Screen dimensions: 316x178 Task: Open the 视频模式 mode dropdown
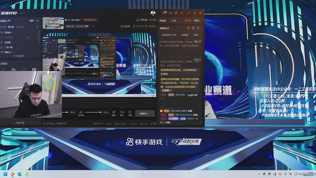tap(5, 21)
